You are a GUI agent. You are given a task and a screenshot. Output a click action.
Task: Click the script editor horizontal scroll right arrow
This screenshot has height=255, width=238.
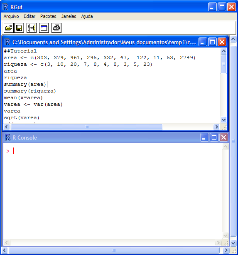pyautogui.click(x=216, y=127)
